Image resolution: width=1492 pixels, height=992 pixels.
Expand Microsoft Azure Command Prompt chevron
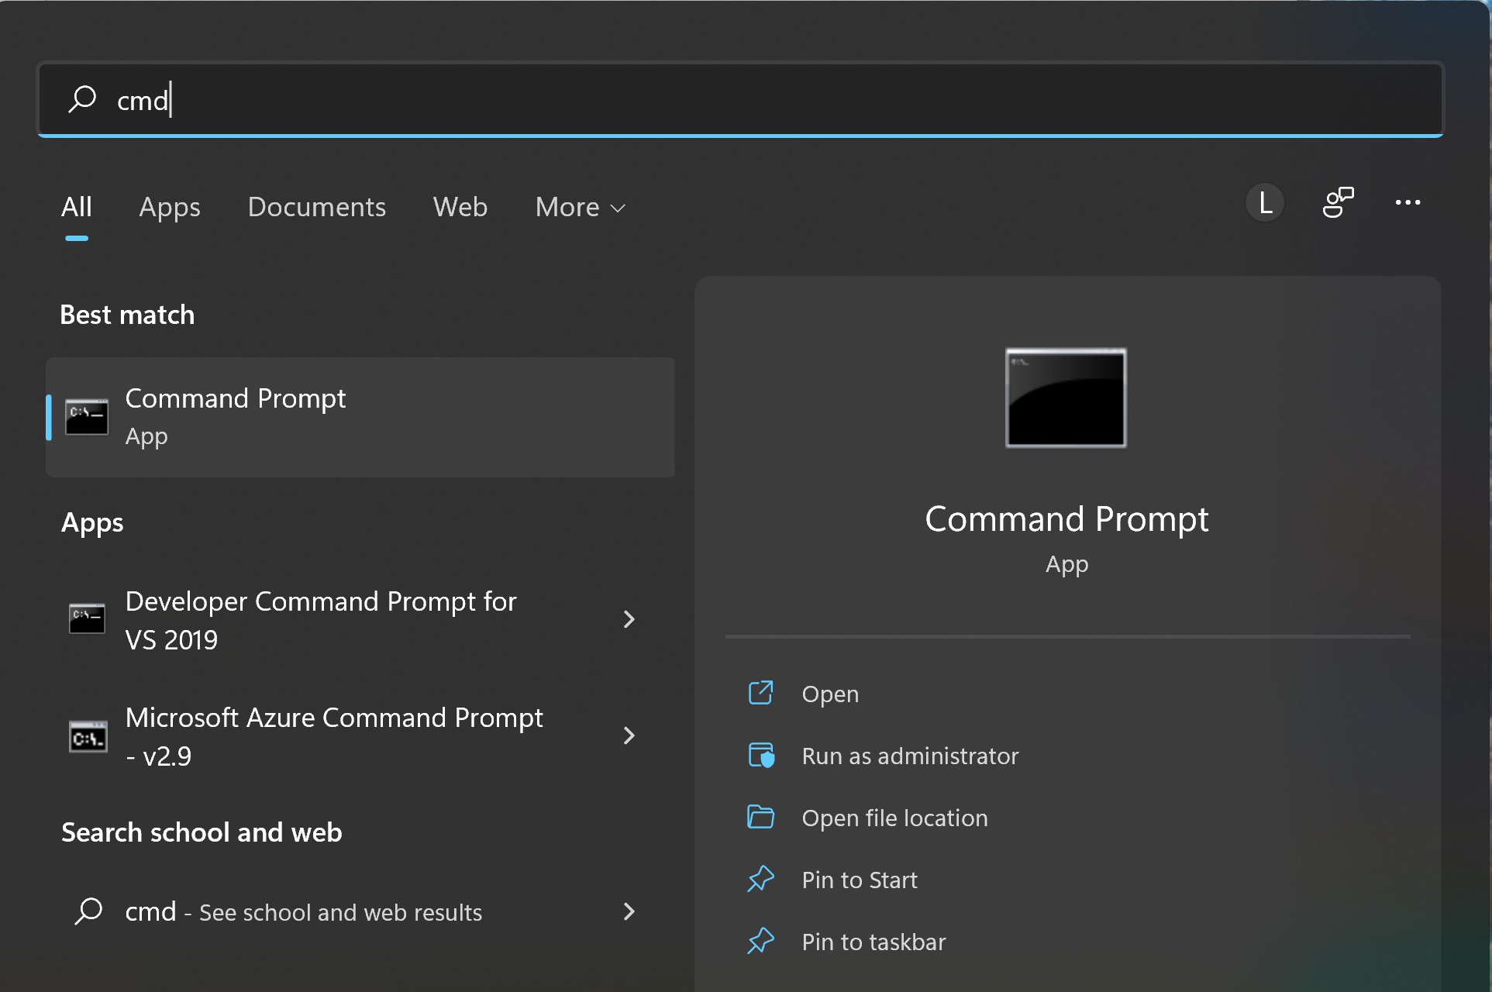coord(629,735)
